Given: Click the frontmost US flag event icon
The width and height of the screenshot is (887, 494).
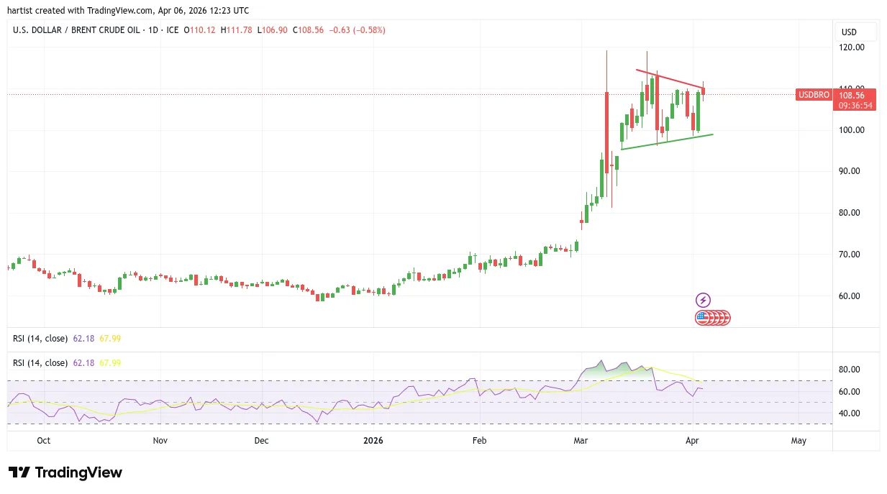Looking at the screenshot, I should click(x=701, y=317).
